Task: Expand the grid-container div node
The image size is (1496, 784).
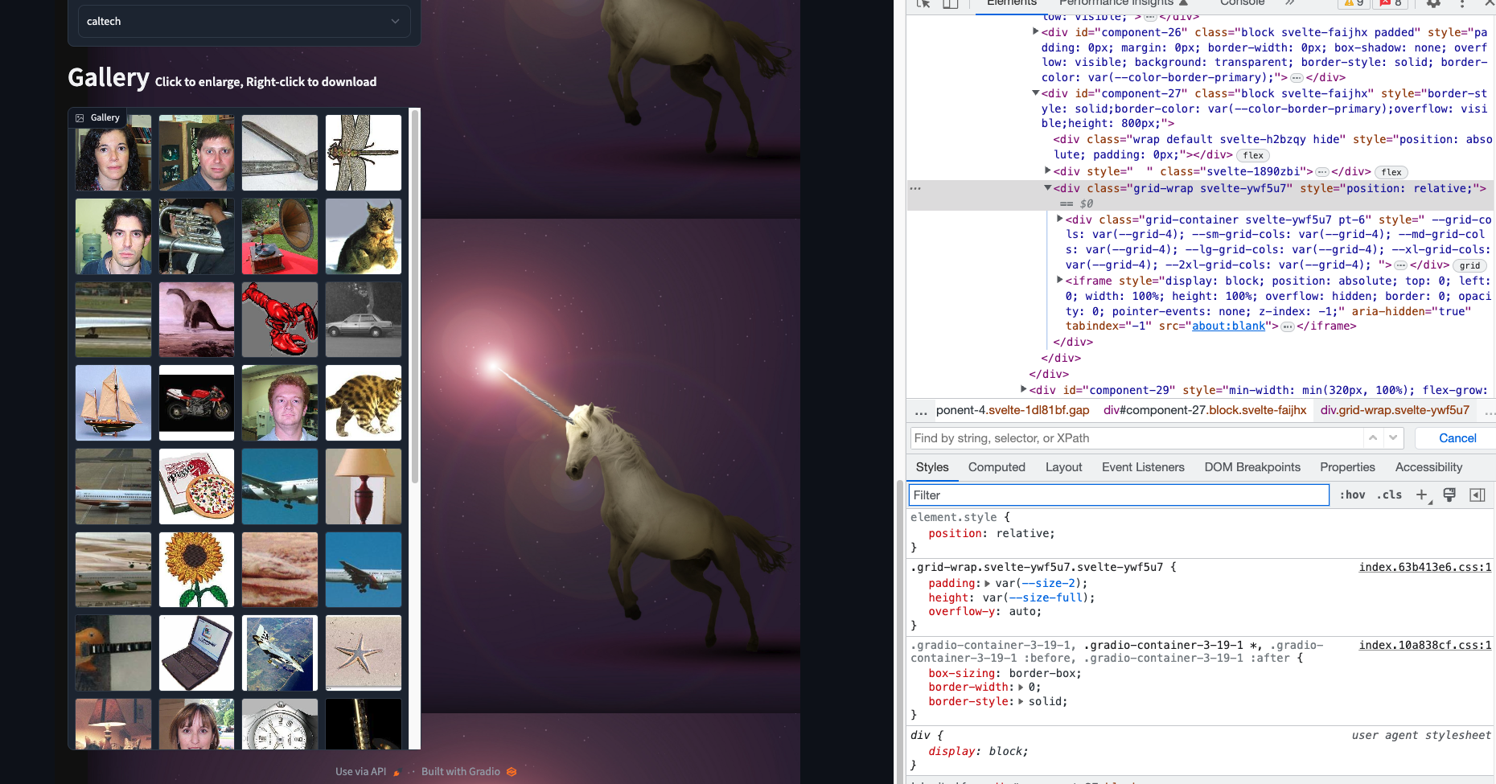Action: [x=1060, y=219]
